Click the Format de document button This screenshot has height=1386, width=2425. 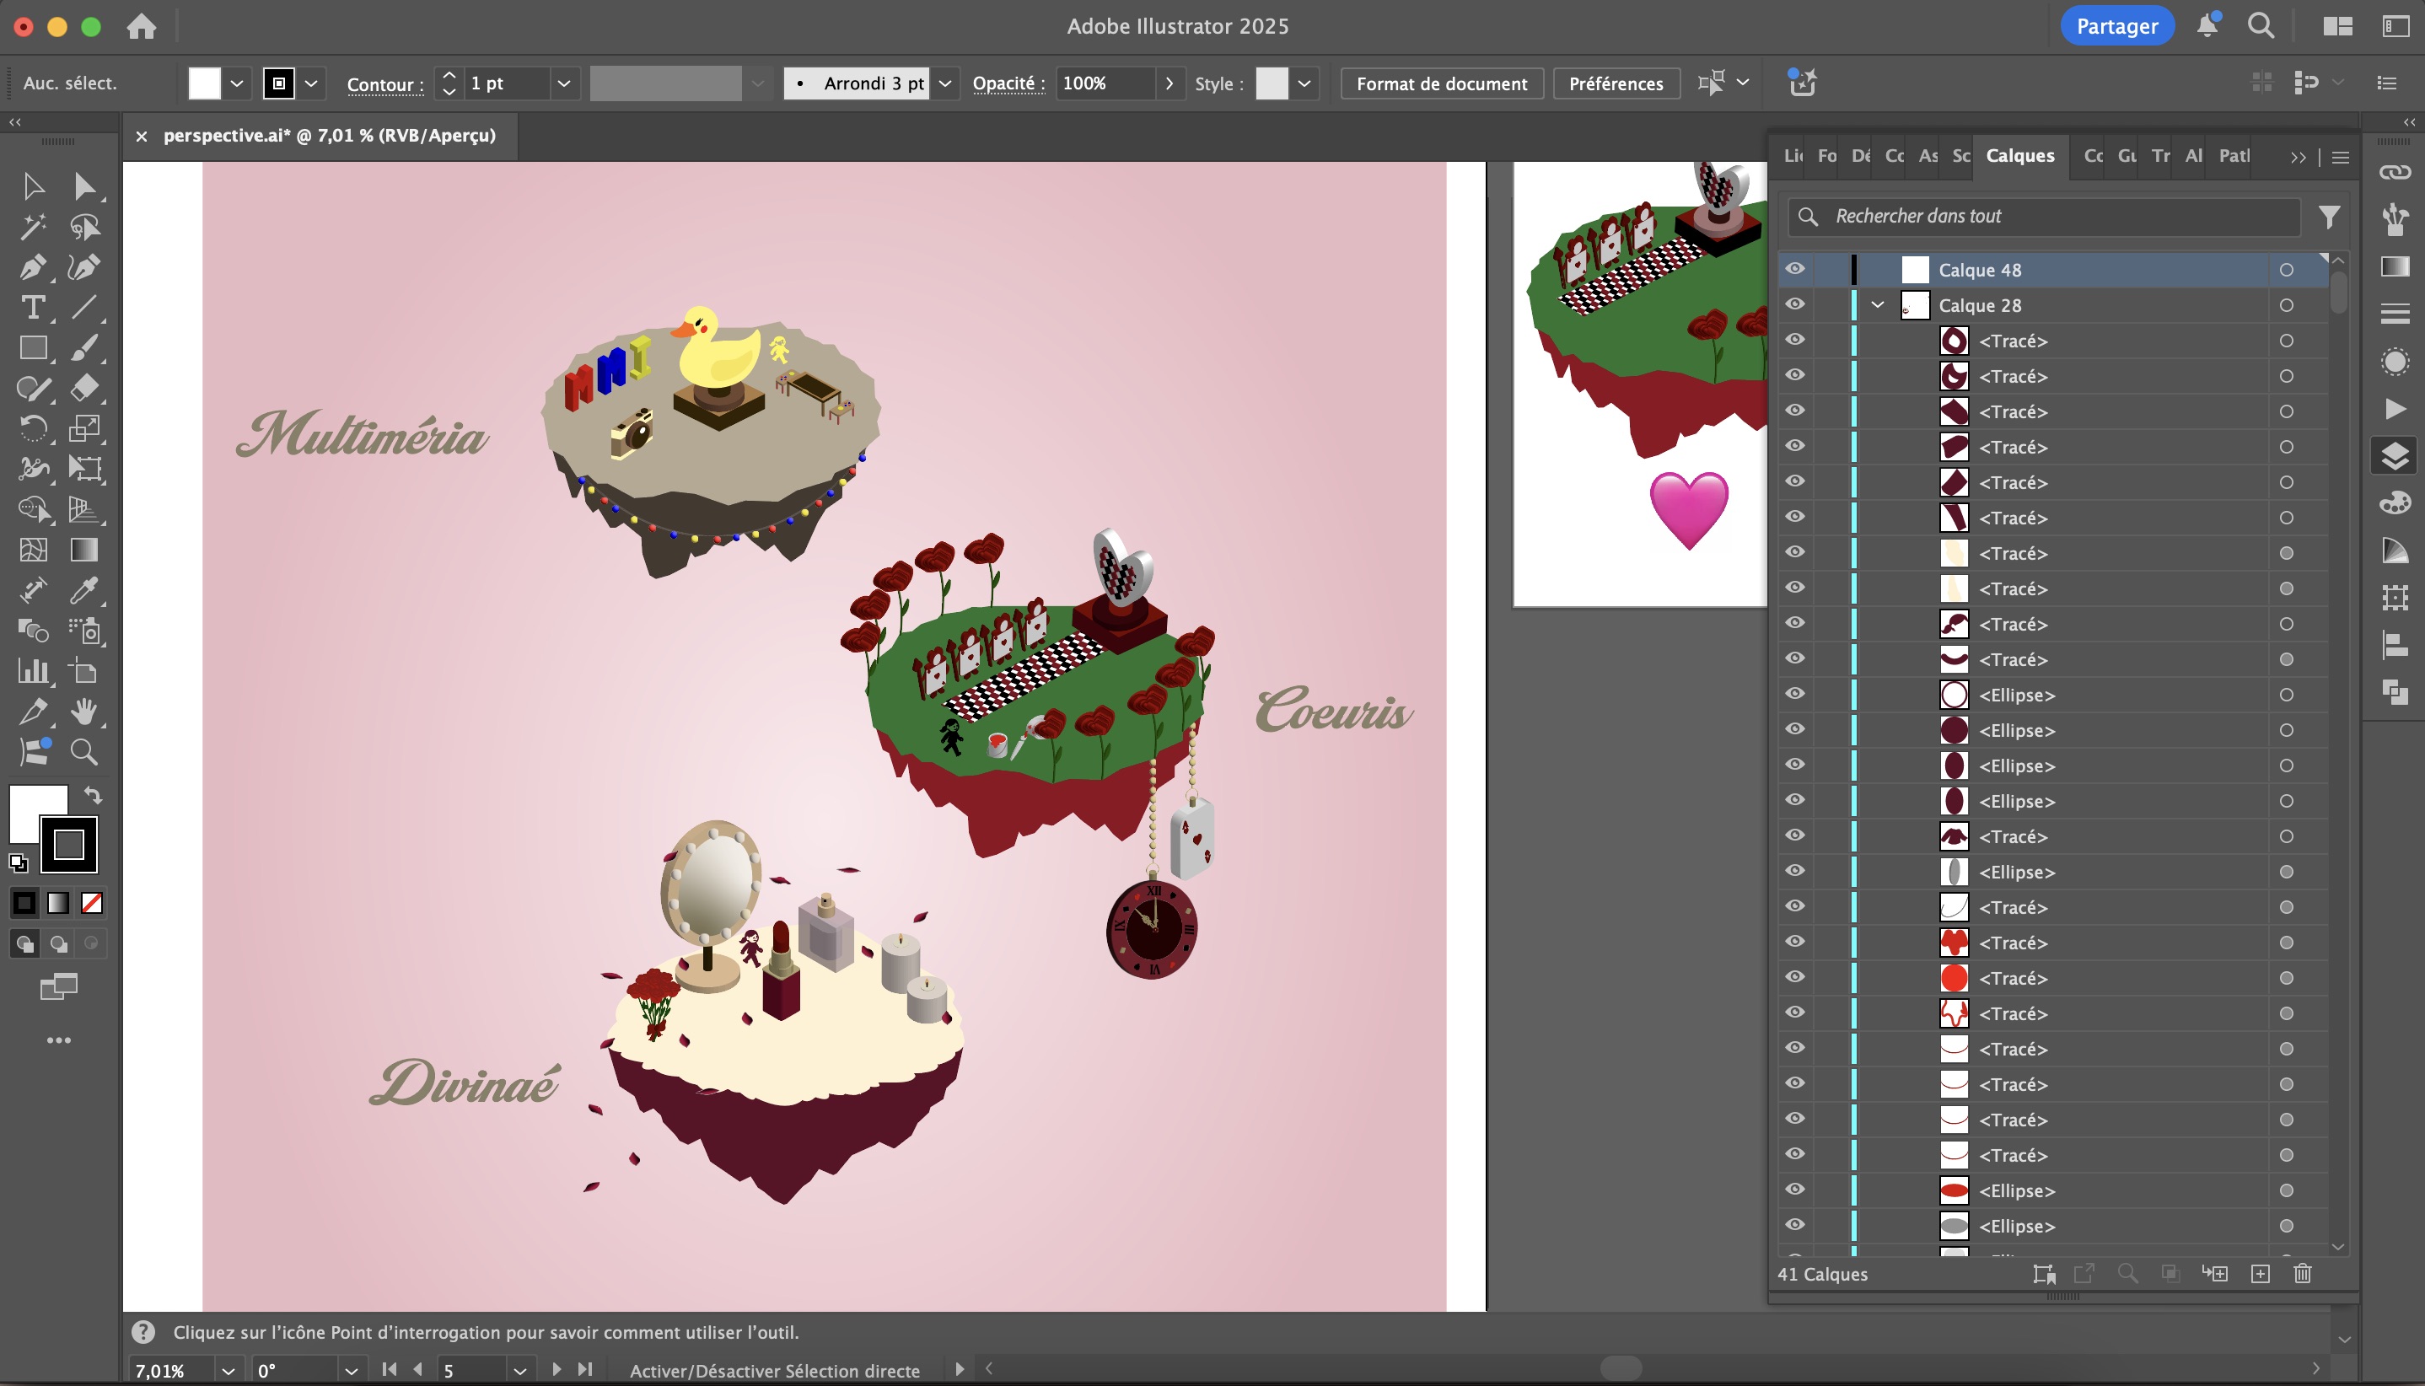[x=1442, y=83]
